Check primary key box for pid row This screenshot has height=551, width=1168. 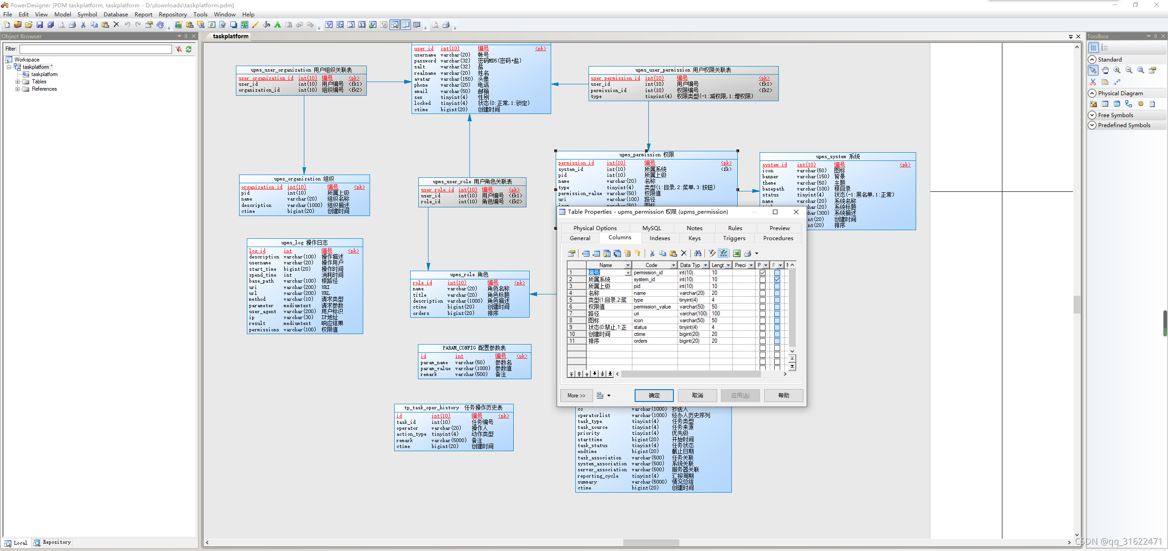(762, 286)
